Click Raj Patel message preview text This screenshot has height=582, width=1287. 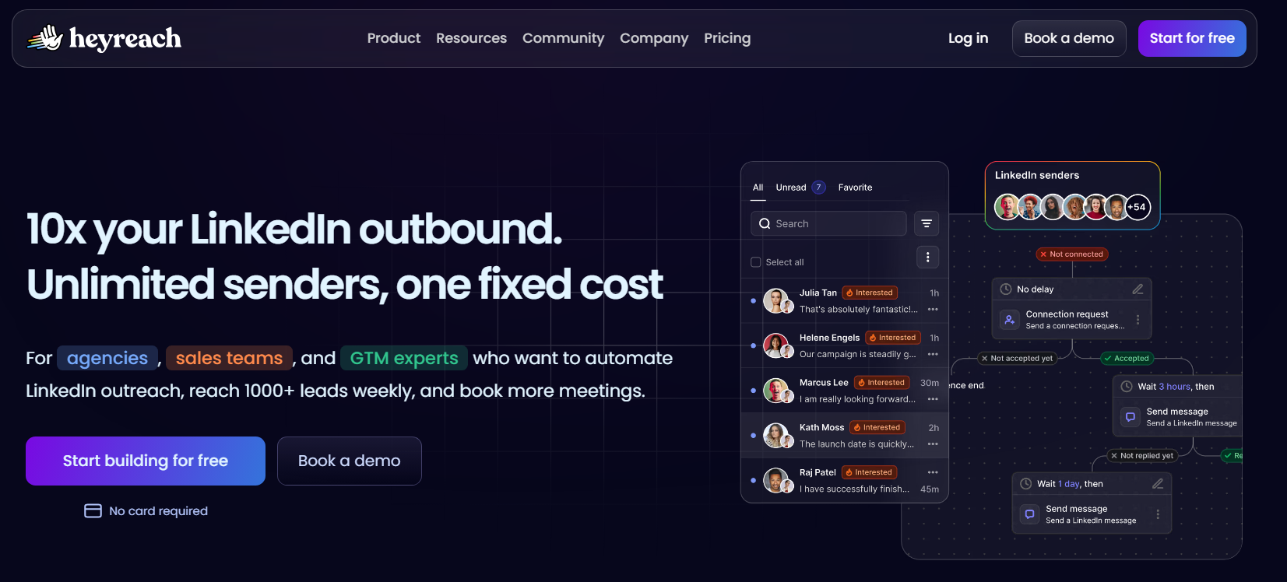[x=854, y=489]
